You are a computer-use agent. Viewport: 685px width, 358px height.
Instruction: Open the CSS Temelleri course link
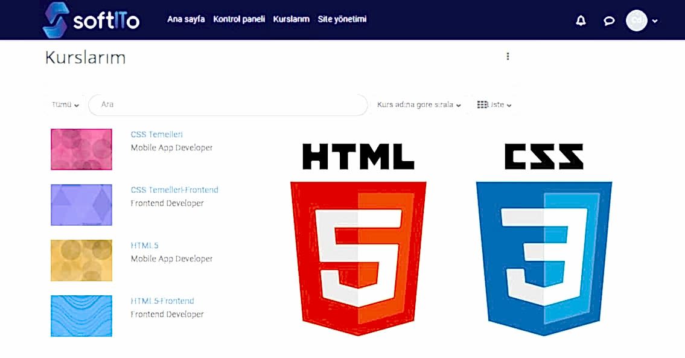tap(156, 134)
